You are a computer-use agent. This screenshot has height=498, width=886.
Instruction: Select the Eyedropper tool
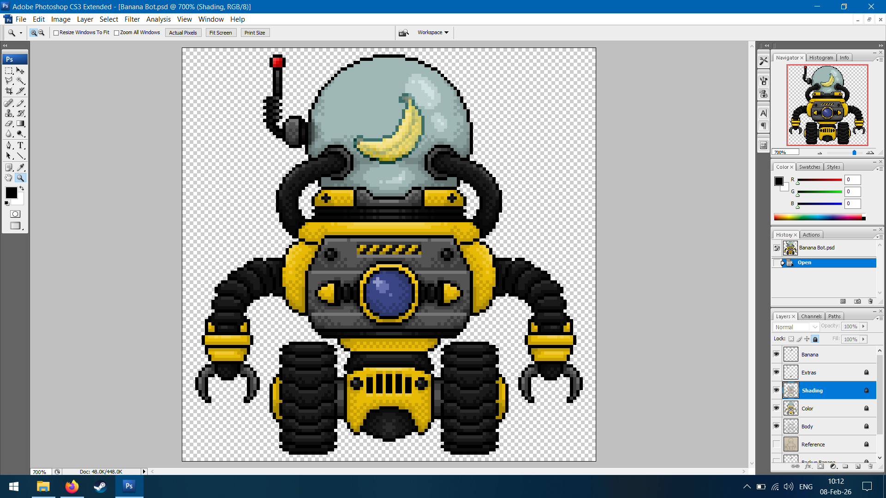20,167
